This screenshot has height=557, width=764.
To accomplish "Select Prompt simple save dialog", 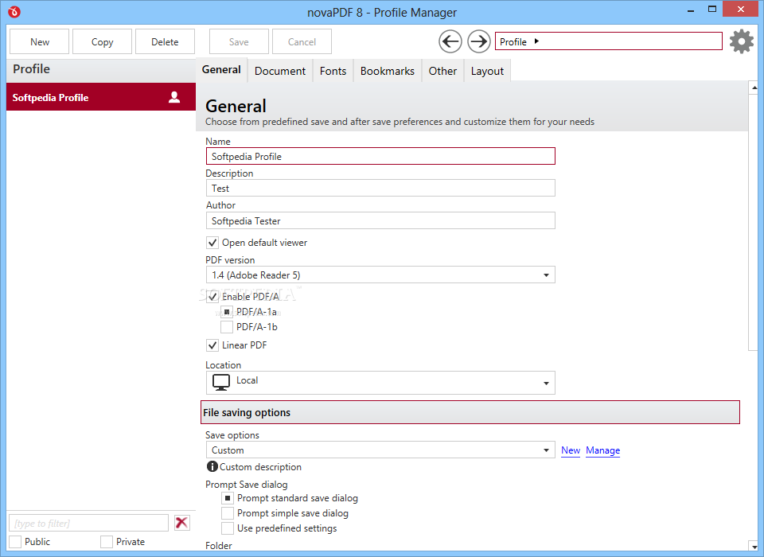I will click(x=227, y=513).
